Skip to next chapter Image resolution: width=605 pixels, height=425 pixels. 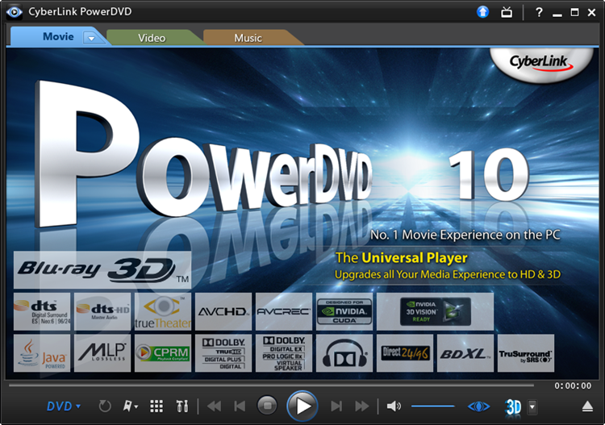[336, 406]
